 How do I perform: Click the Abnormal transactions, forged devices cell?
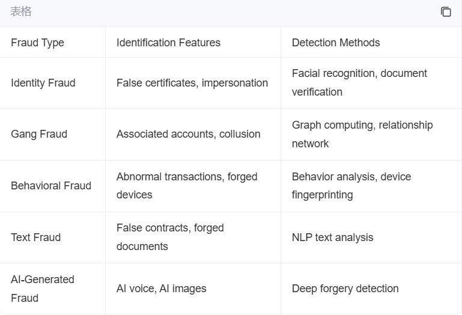pos(193,186)
